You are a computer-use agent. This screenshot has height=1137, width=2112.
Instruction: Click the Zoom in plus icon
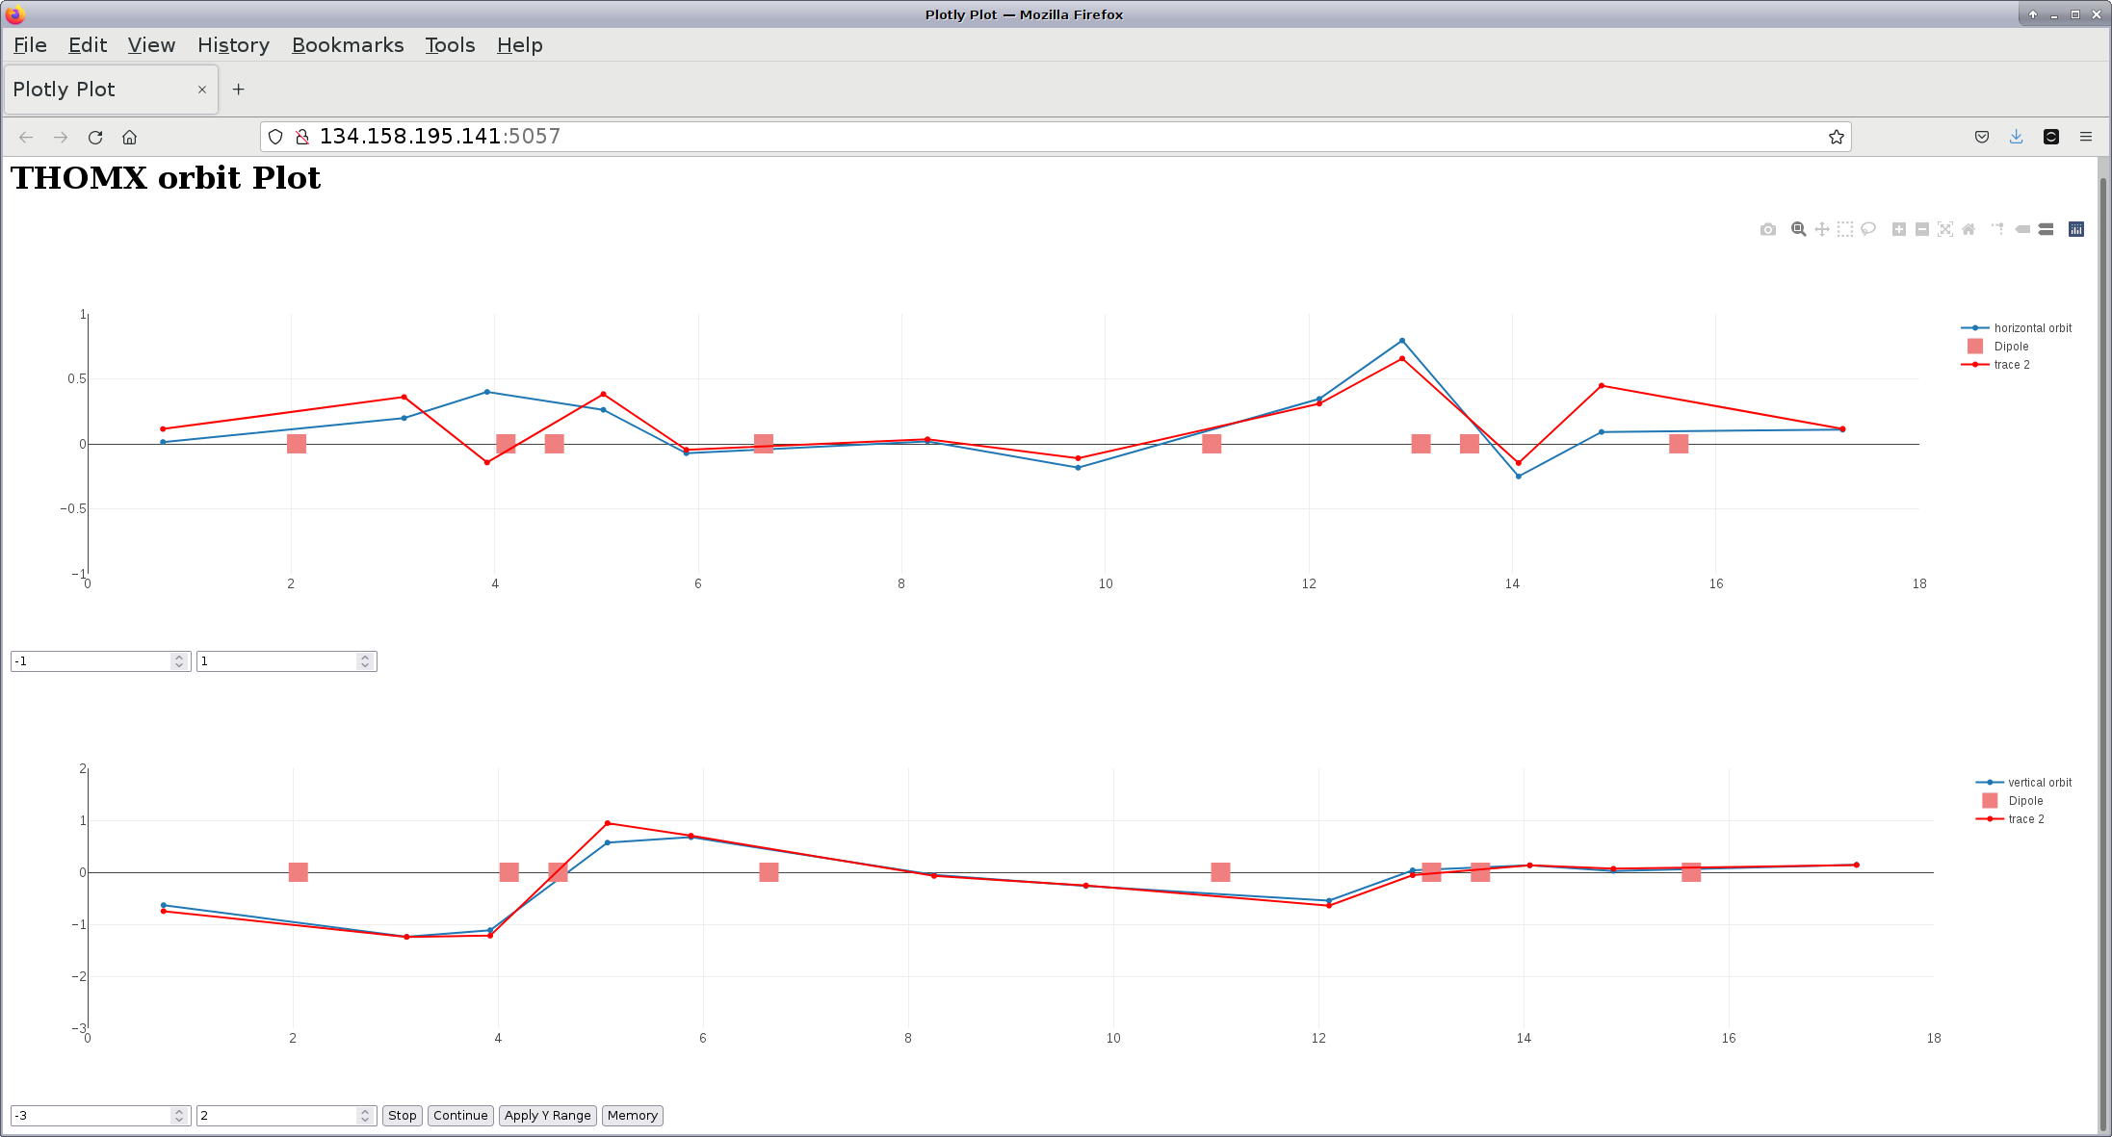(x=1898, y=229)
